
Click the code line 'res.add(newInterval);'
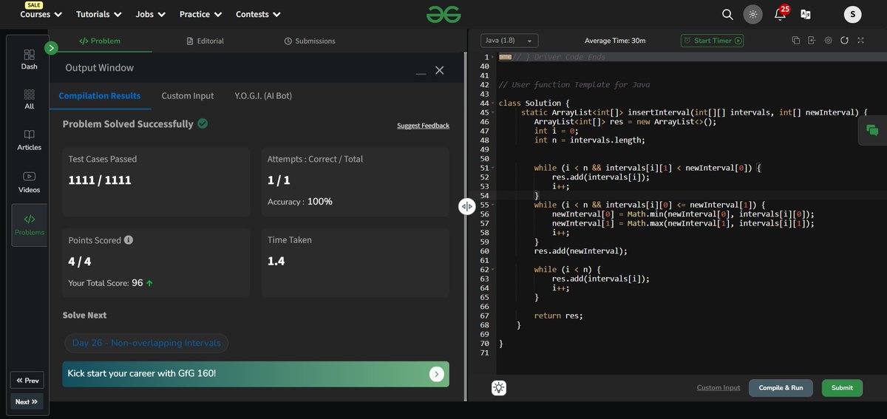point(580,251)
